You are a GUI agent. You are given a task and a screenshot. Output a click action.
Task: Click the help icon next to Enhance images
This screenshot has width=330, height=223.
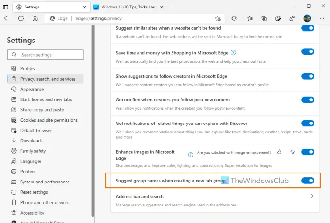pos(190,155)
